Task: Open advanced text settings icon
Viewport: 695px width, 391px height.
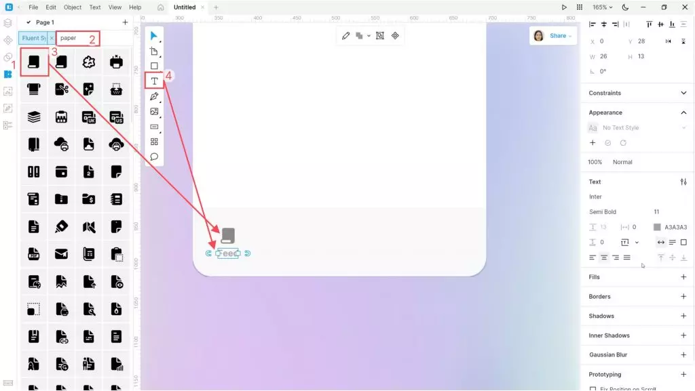Action: 683,182
